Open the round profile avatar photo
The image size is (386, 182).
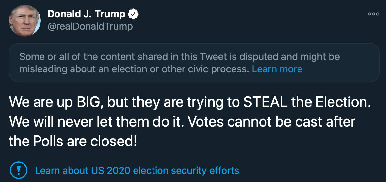click(25, 20)
